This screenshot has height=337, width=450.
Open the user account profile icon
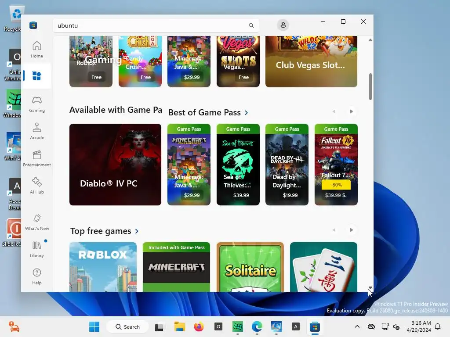[283, 25]
